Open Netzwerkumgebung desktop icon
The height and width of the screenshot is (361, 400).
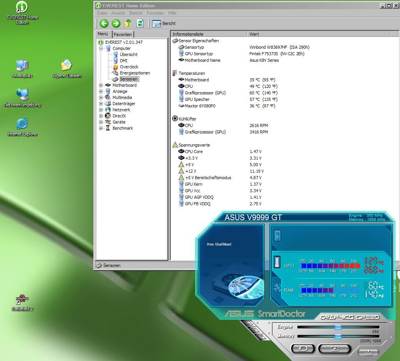22,97
